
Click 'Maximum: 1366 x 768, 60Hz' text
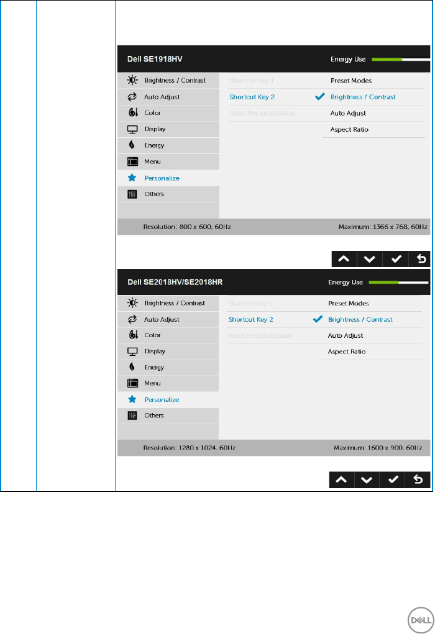click(383, 227)
